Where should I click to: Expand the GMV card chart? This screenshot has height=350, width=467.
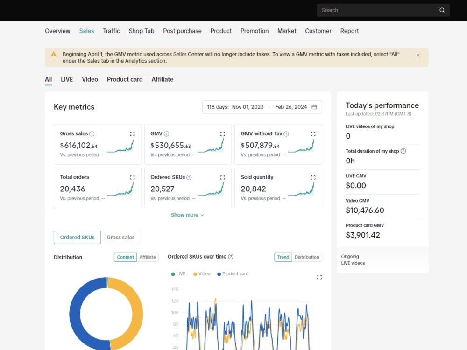point(222,134)
